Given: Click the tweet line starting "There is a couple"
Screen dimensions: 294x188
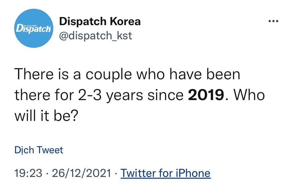Looking at the screenshot, I should tap(127, 75).
